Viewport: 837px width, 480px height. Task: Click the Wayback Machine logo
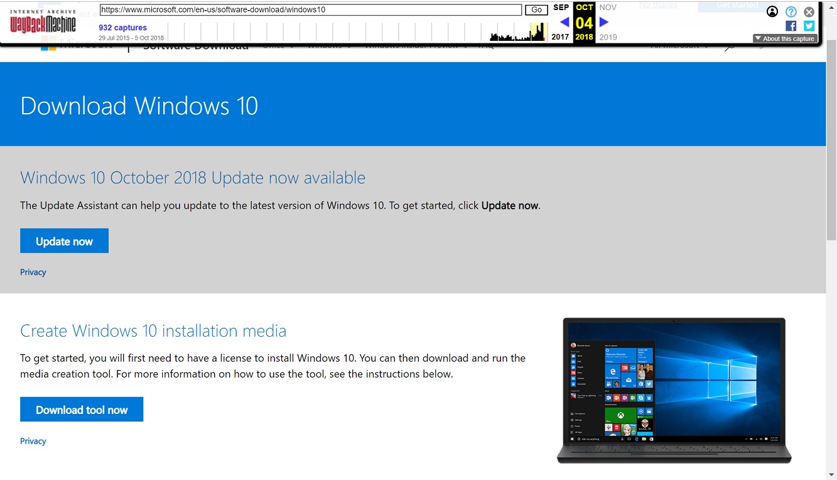[43, 21]
